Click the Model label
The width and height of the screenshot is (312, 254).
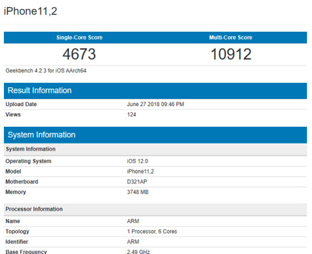coord(13,171)
